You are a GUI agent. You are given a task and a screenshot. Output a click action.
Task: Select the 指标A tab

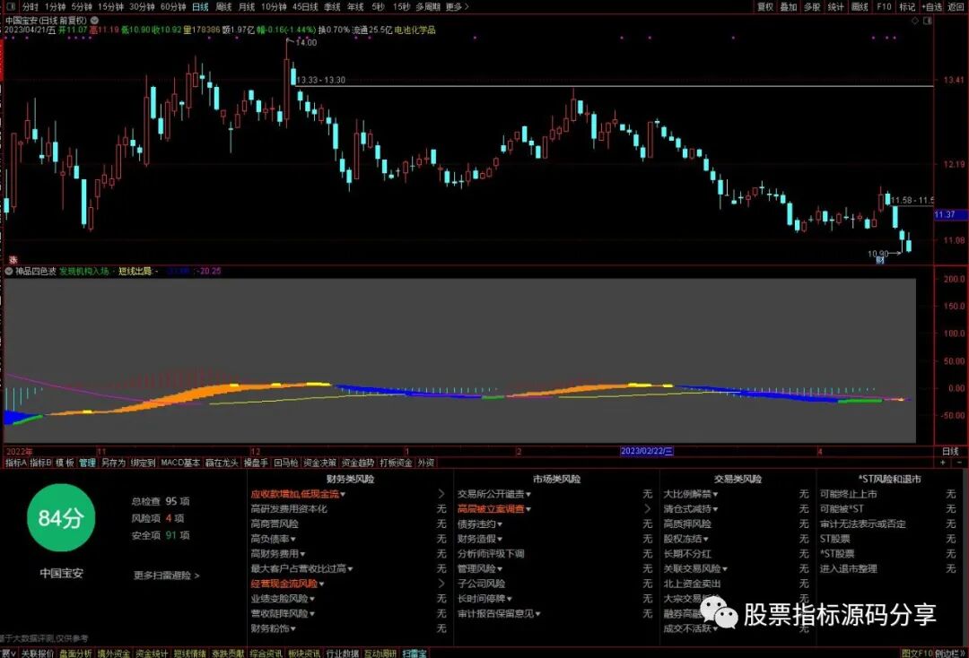click(15, 463)
